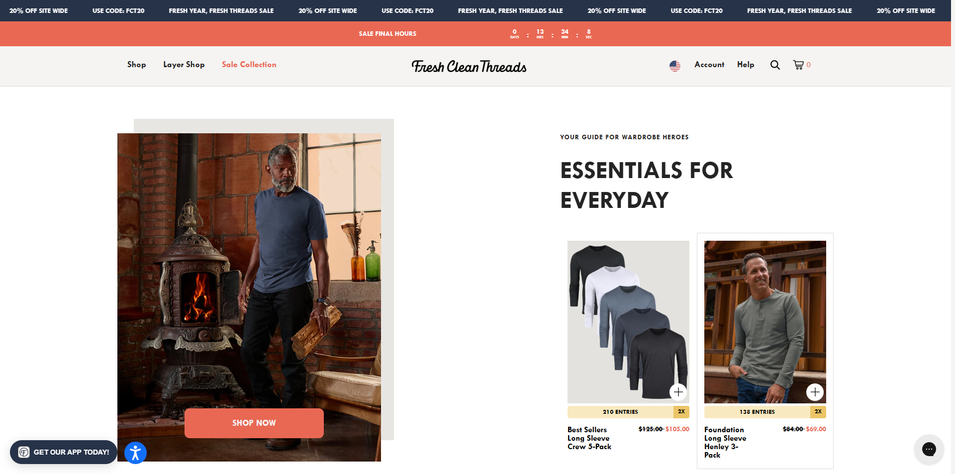Viewport: 955px width, 474px height.
Task: Open the search magnifier icon
Action: 774,65
